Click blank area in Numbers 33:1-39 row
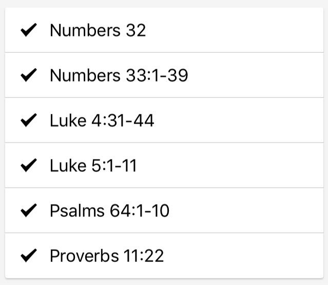The image size is (328, 285). pos(257,76)
